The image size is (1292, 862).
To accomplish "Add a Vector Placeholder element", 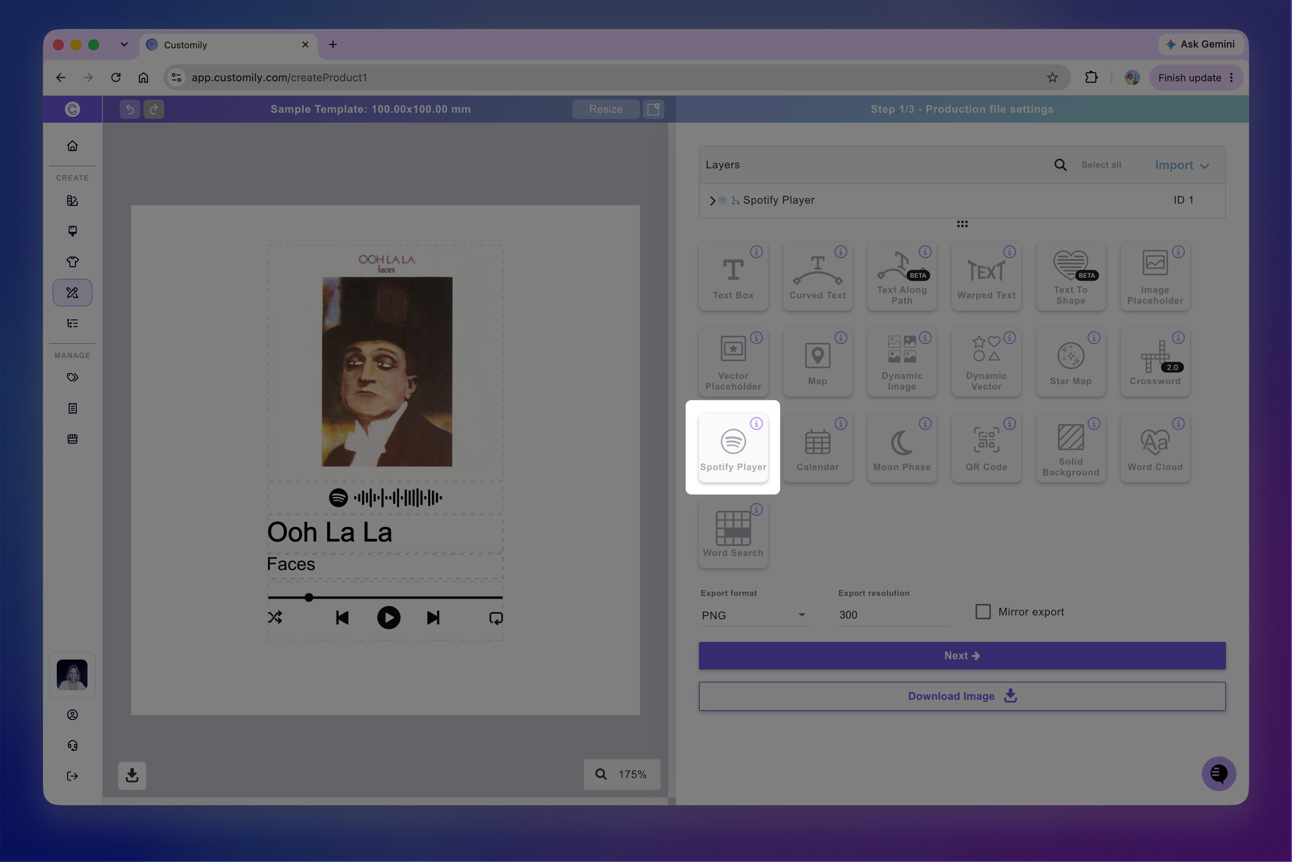I will tap(733, 362).
